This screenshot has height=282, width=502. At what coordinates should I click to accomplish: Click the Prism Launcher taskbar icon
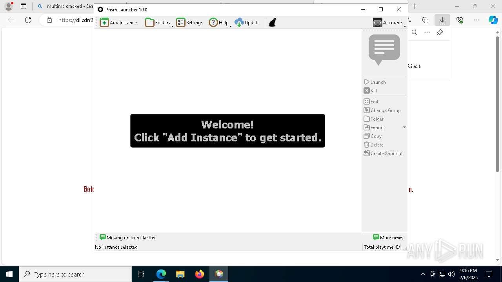tap(219, 274)
